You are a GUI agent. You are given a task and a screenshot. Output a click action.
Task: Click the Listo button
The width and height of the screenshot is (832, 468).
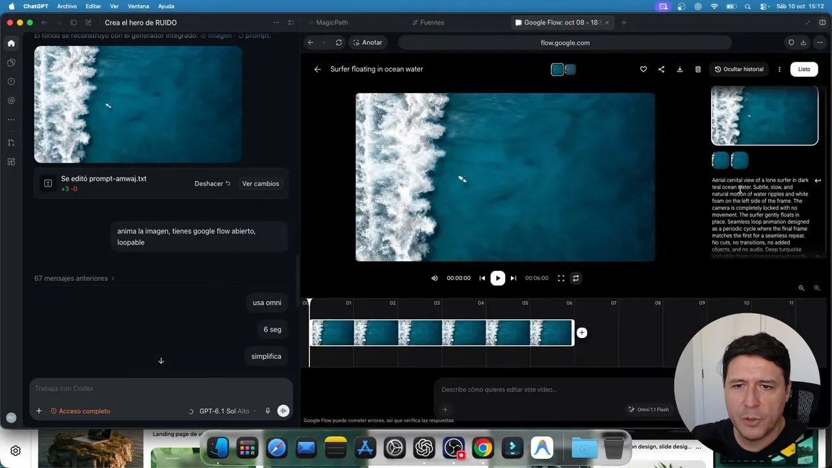804,70
